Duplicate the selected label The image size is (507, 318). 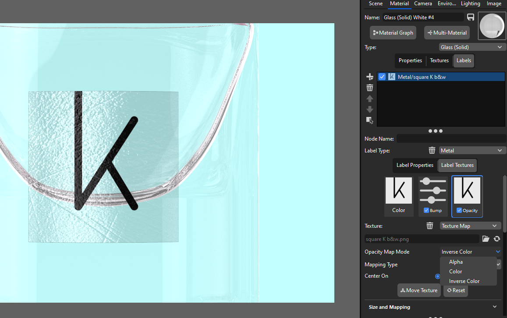pos(369,120)
